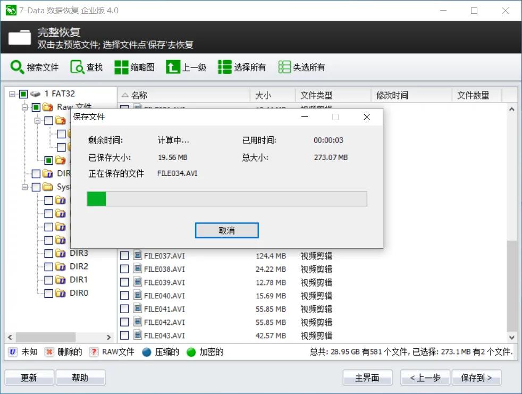Viewport: 522px width, 394px height.
Task: Click the green save progress bar
Action: [x=97, y=198]
